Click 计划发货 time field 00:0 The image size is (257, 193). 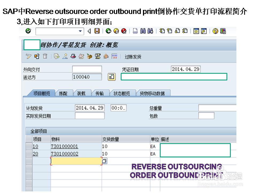(x=119, y=108)
